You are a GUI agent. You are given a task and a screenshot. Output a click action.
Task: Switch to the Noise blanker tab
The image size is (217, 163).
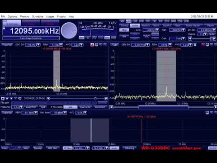coord(193,25)
